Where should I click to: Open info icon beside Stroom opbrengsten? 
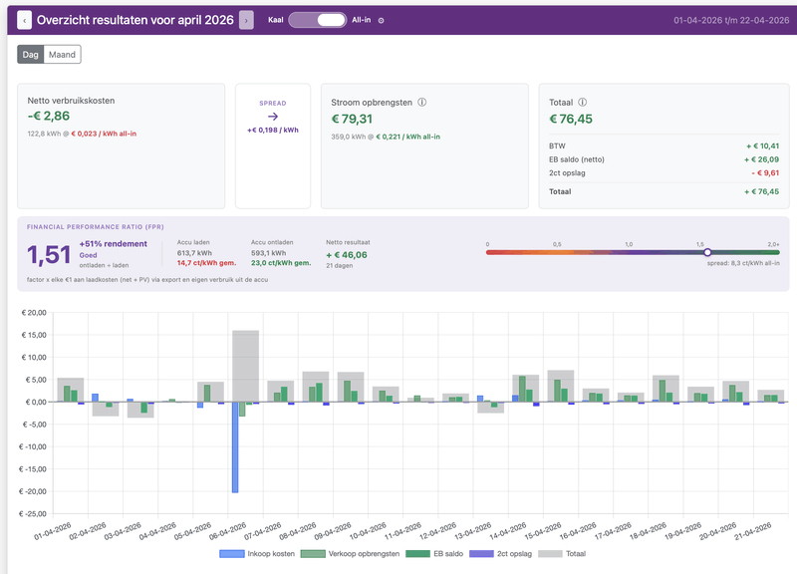click(x=421, y=103)
